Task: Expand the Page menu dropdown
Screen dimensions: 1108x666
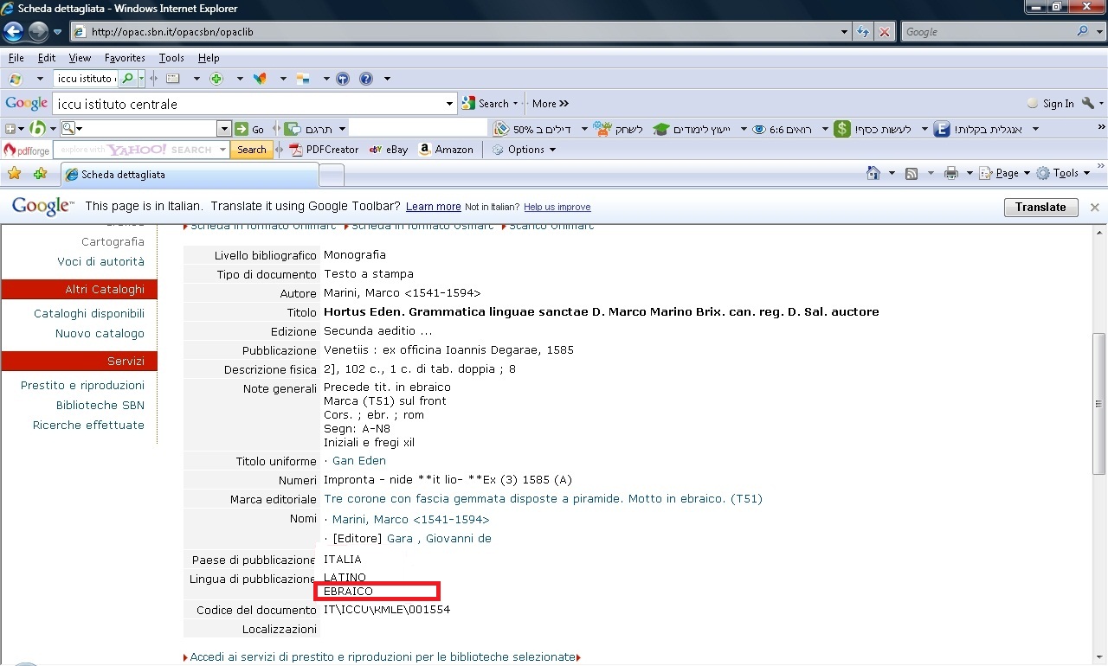Action: (1005, 173)
